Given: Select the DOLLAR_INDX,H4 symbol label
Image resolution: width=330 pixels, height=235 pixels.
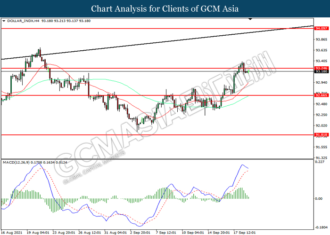Looking at the screenshot, I should pyautogui.click(x=23, y=21).
